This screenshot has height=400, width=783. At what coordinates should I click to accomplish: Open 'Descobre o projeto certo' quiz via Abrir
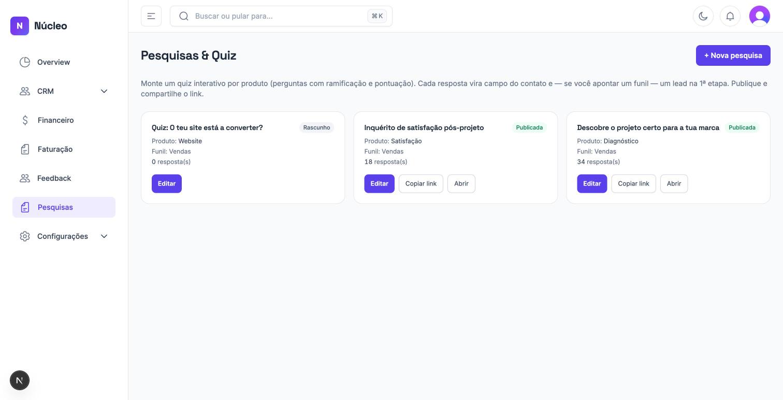(x=674, y=183)
